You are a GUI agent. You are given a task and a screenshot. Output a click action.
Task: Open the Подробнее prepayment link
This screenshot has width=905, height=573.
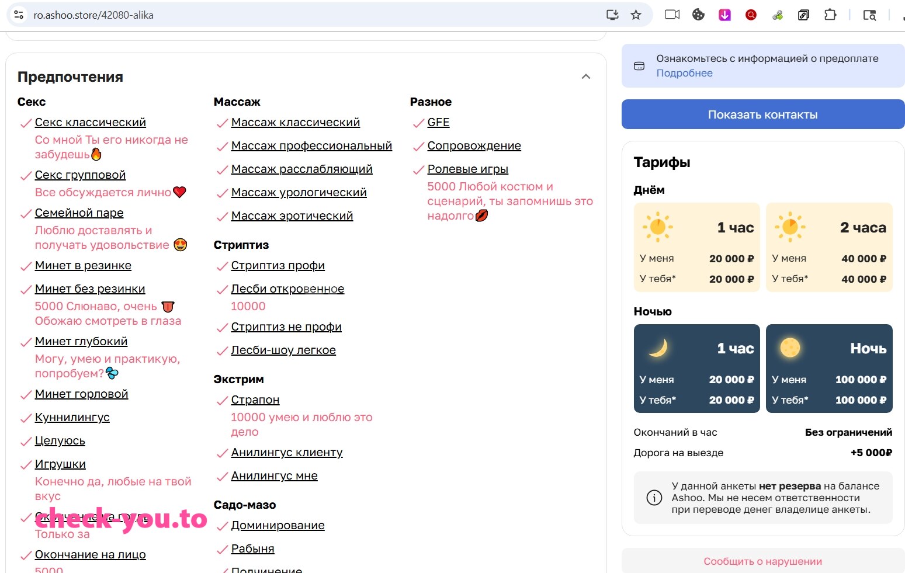click(x=684, y=73)
